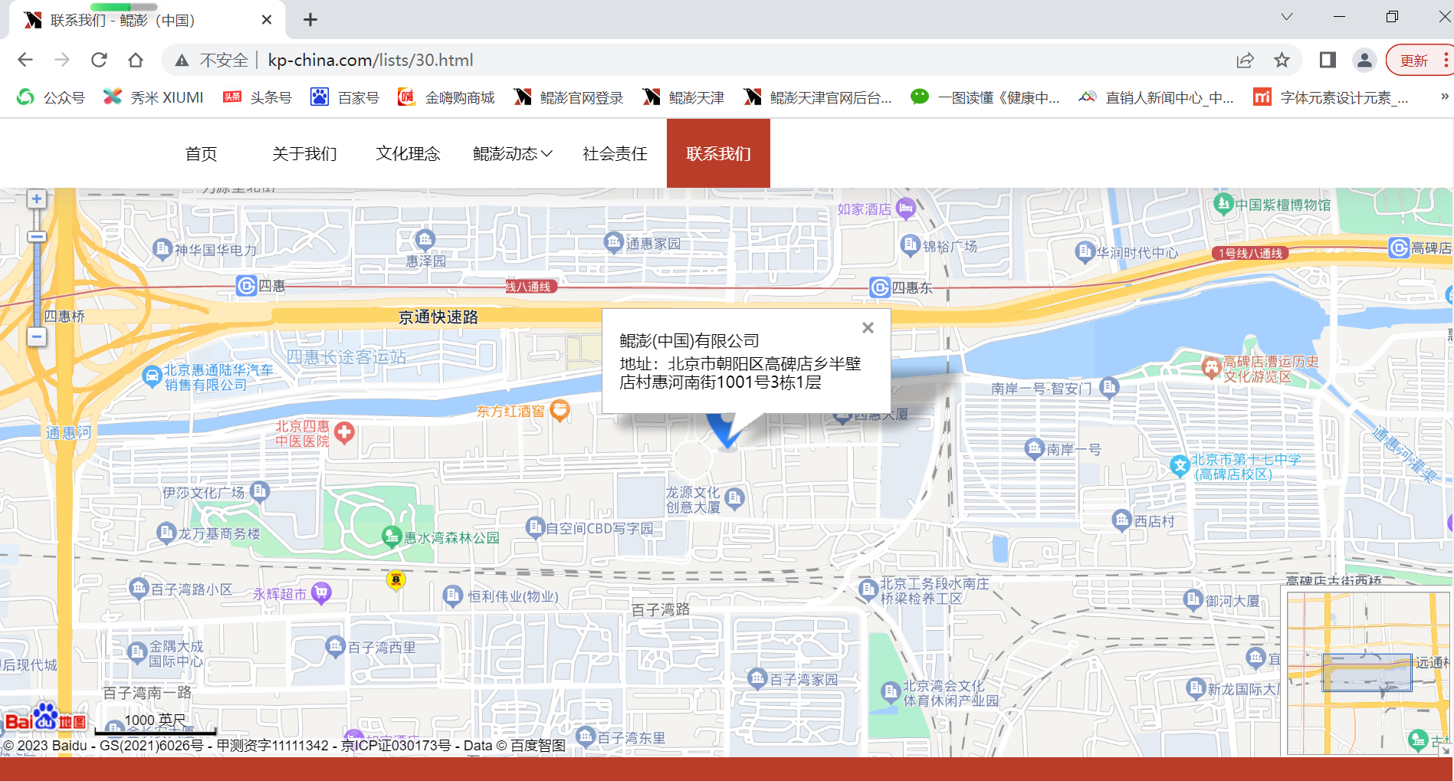Click the map zoom in plus button
This screenshot has height=781, width=1454.
tap(36, 199)
